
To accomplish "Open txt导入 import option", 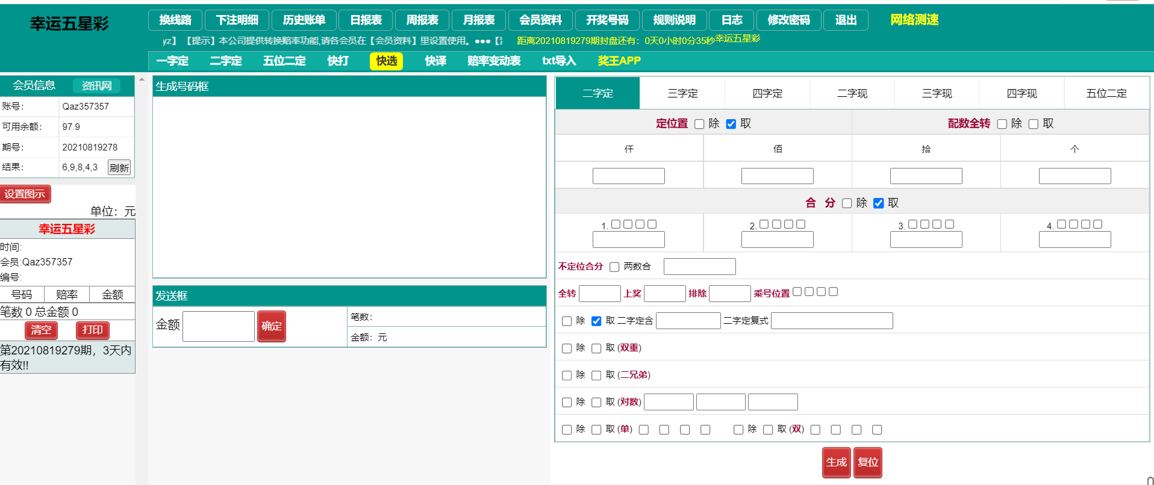I will [559, 61].
